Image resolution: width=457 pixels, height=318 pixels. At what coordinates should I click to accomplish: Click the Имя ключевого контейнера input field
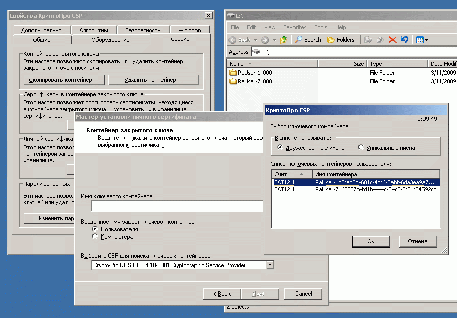coord(178,206)
